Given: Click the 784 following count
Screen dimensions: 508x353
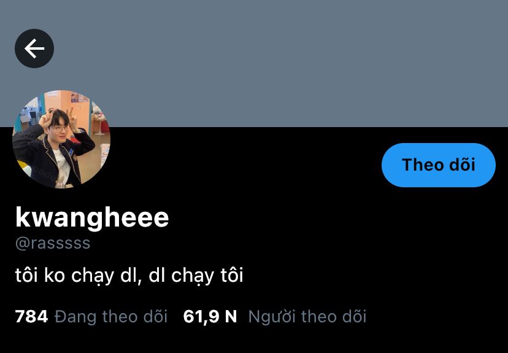Looking at the screenshot, I should click(x=32, y=316).
